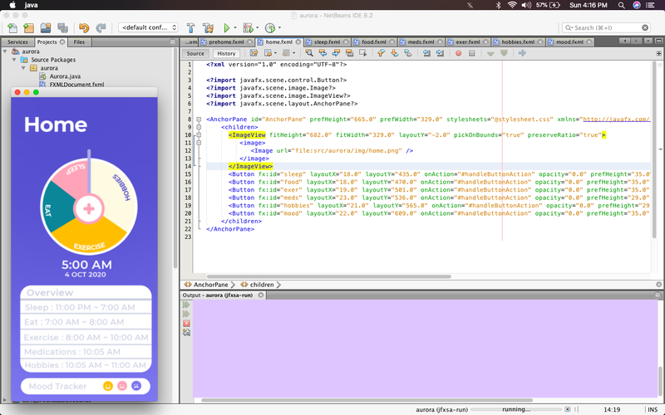Toggle the editor to History view
665x415 pixels.
pyautogui.click(x=226, y=53)
